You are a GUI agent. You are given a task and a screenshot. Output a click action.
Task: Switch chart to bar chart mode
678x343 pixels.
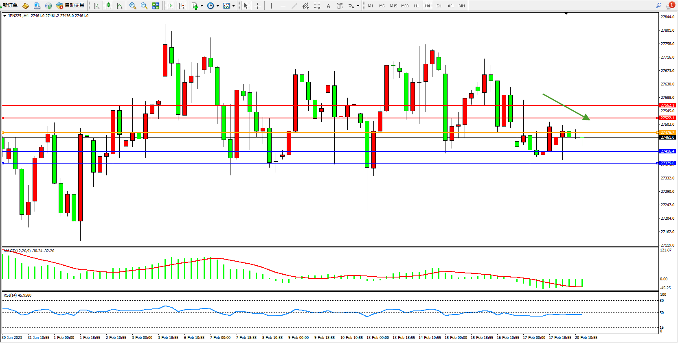click(x=97, y=6)
